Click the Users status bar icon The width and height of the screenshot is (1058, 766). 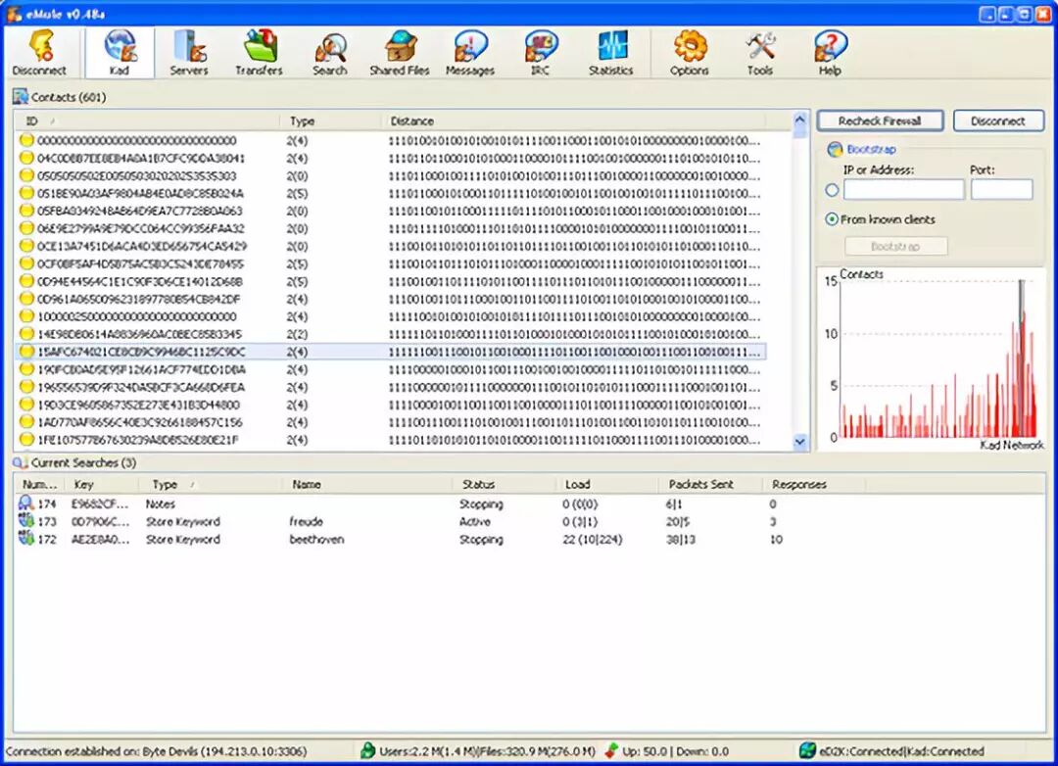[367, 750]
